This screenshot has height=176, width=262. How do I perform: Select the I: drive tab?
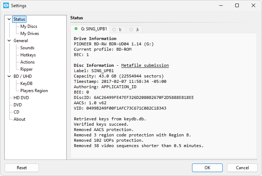point(117,29)
